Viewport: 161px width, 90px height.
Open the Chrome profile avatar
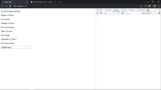[x=155, y=6]
